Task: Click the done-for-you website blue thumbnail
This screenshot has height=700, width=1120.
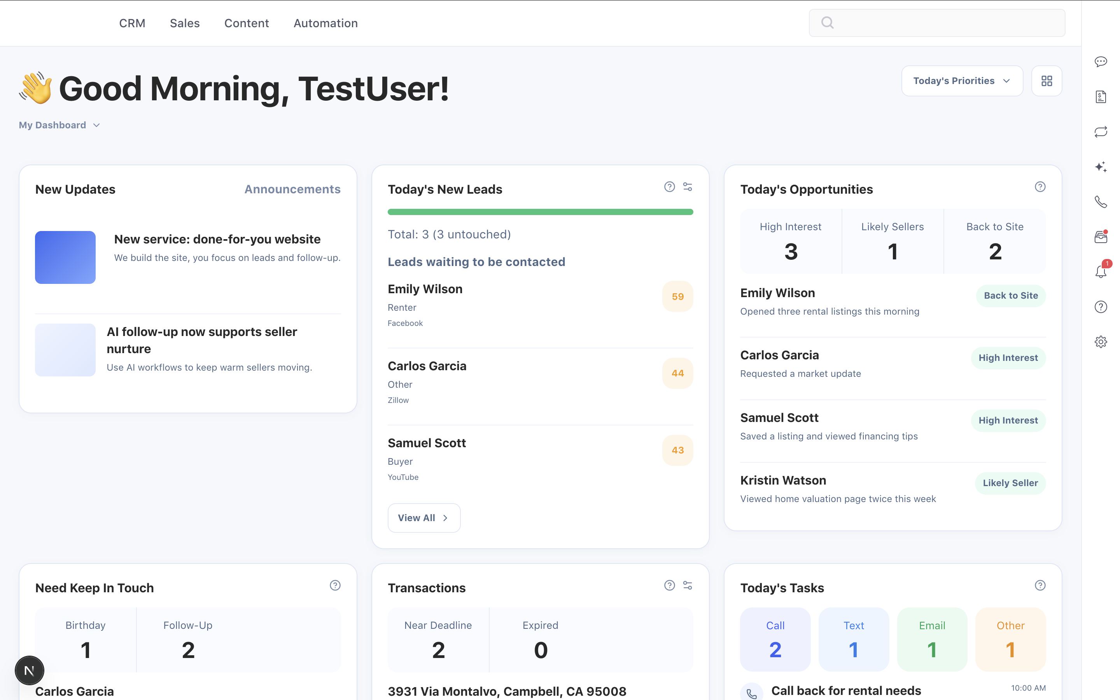Action: point(65,257)
